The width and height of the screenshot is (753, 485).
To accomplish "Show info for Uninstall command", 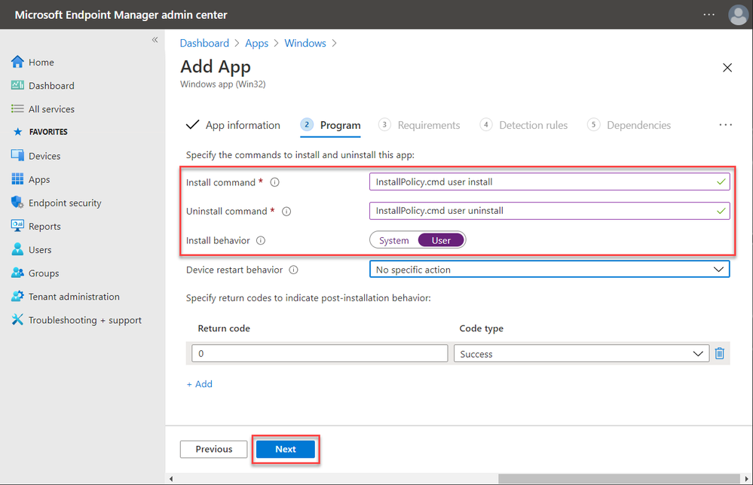I will (286, 211).
